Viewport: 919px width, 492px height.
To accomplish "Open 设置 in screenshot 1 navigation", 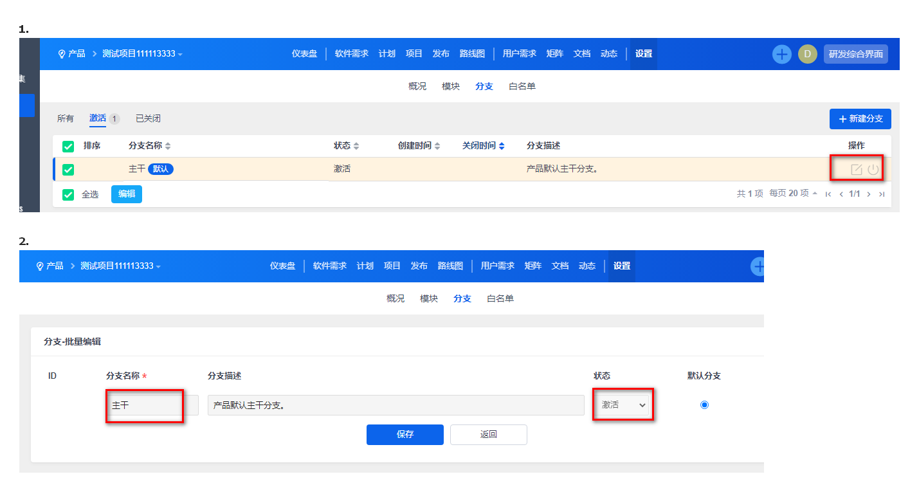I will click(644, 54).
